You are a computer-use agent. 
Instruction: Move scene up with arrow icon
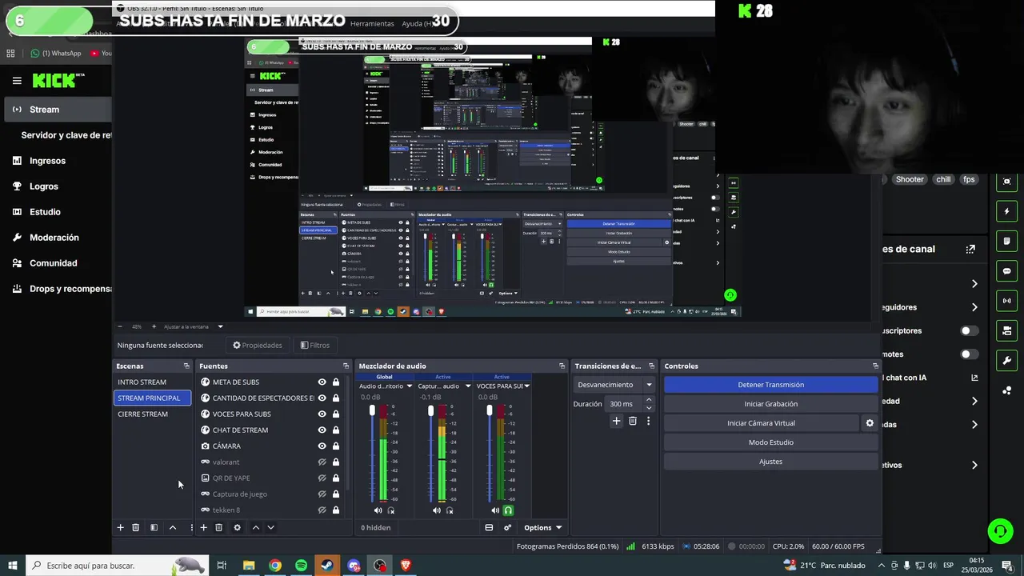173,527
